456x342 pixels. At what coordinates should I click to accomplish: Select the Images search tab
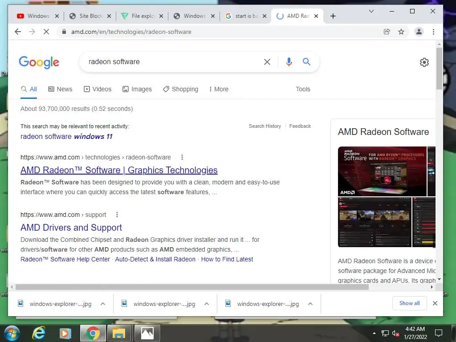pos(137,89)
